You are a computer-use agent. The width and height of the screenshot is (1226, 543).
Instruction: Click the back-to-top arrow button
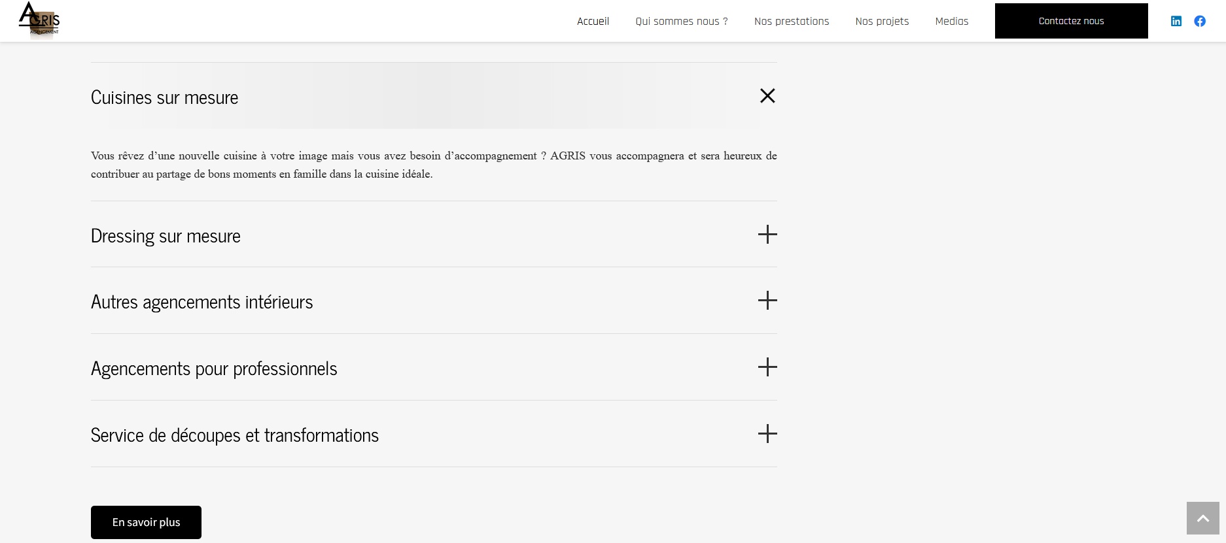1203,518
